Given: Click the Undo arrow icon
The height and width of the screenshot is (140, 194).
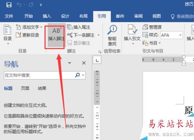Looking at the screenshot, I should [19, 5].
